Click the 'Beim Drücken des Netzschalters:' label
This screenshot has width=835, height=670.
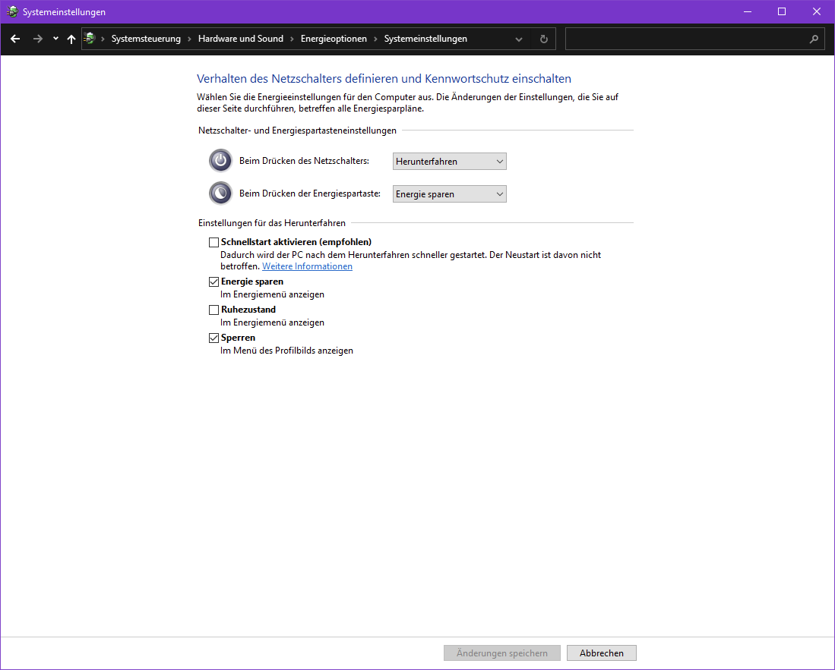tap(304, 161)
